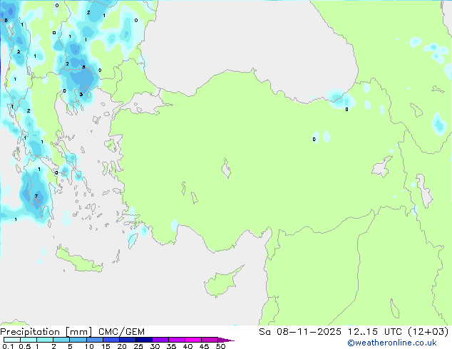
Task: Pick the dark navy swatch between 25 and 30
Action: pos(144,340)
